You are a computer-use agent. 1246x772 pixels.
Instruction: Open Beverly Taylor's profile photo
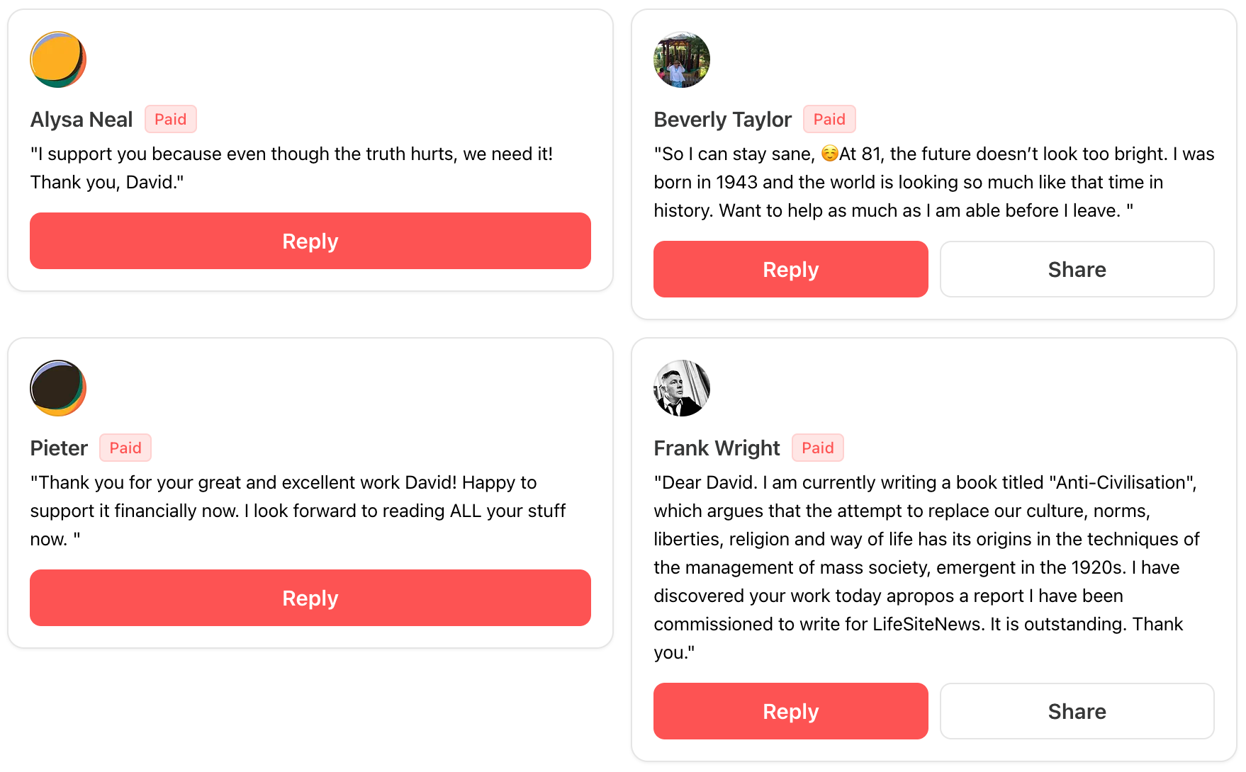click(682, 59)
